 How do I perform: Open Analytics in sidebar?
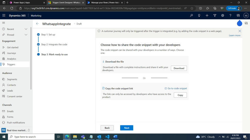point(11,59)
